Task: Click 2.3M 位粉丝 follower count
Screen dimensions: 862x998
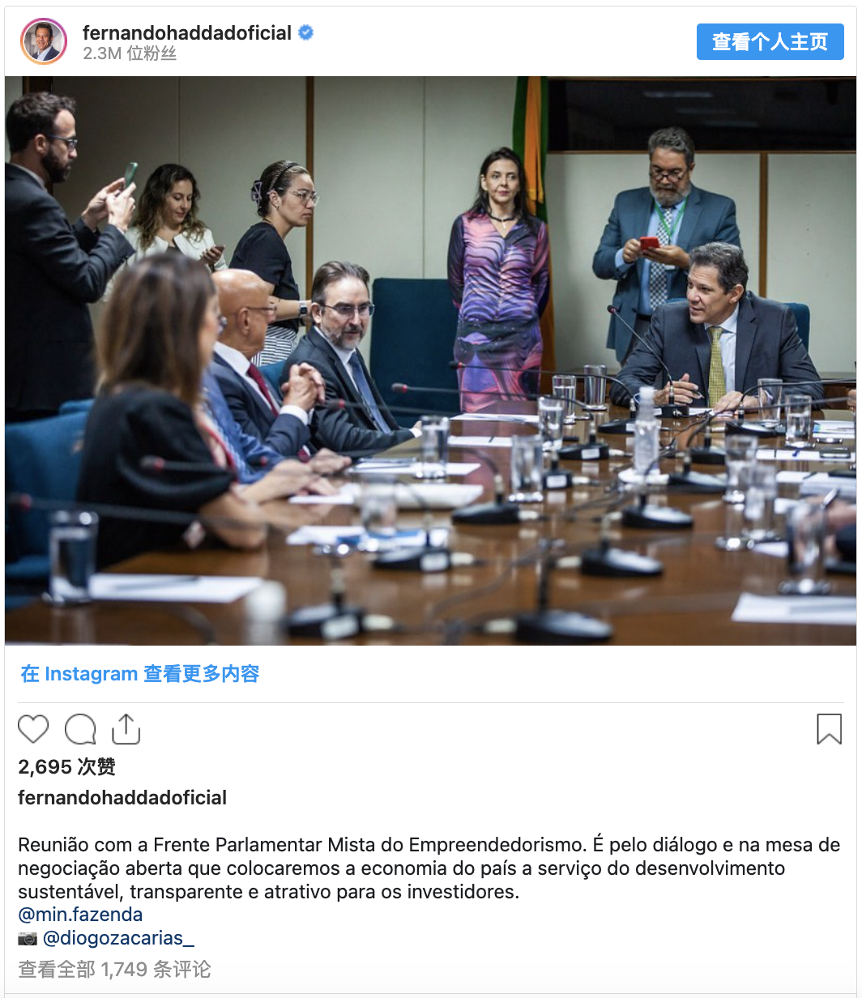Action: 130,54
